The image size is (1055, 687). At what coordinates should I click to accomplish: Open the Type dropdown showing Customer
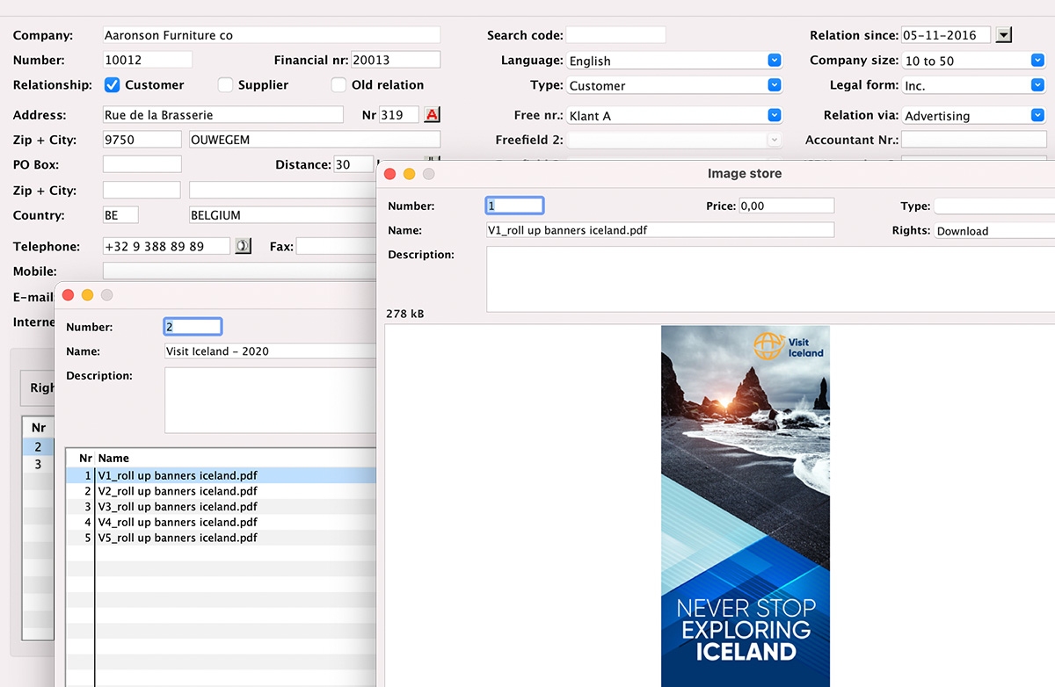674,85
